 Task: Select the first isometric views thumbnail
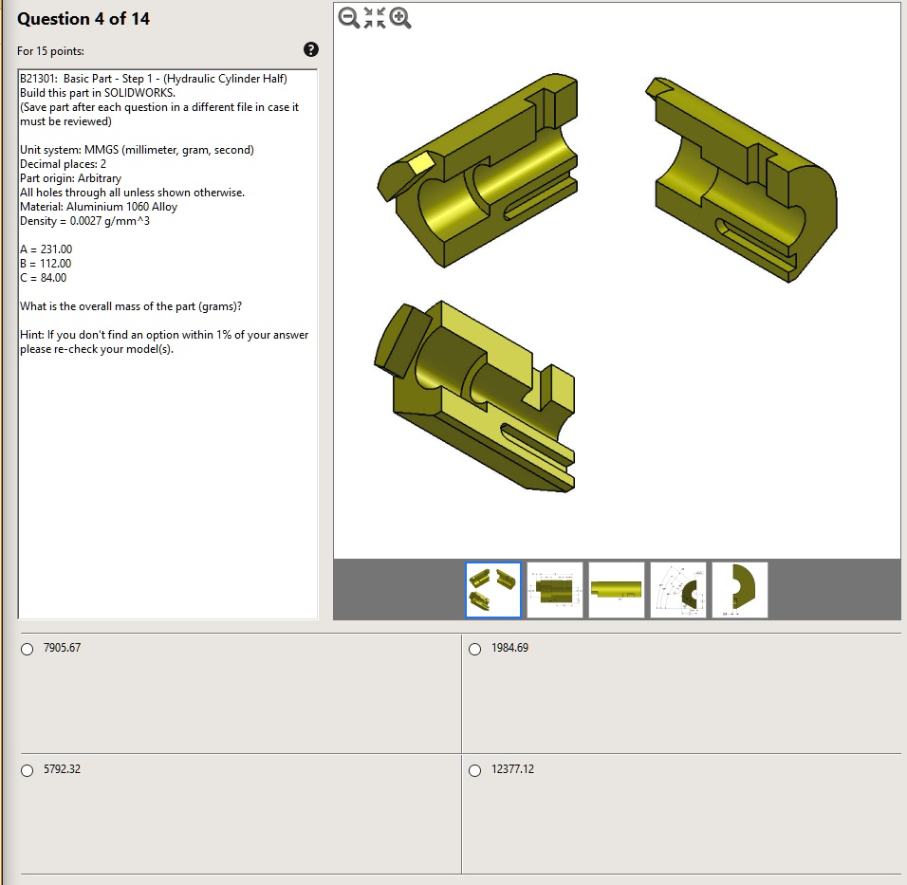[x=493, y=590]
